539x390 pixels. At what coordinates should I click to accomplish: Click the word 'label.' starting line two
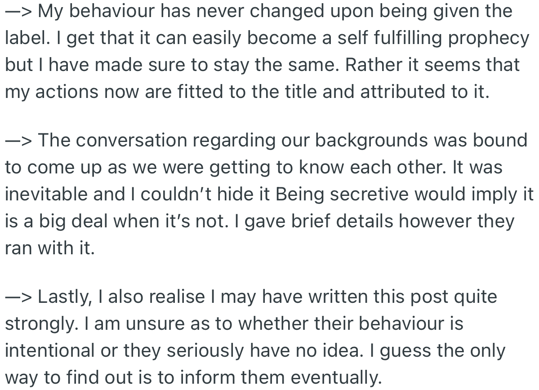pos(26,38)
